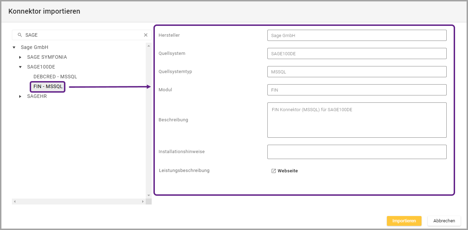Click the Quellsystemtyp field
The width and height of the screenshot is (468, 230).
[x=357, y=72]
